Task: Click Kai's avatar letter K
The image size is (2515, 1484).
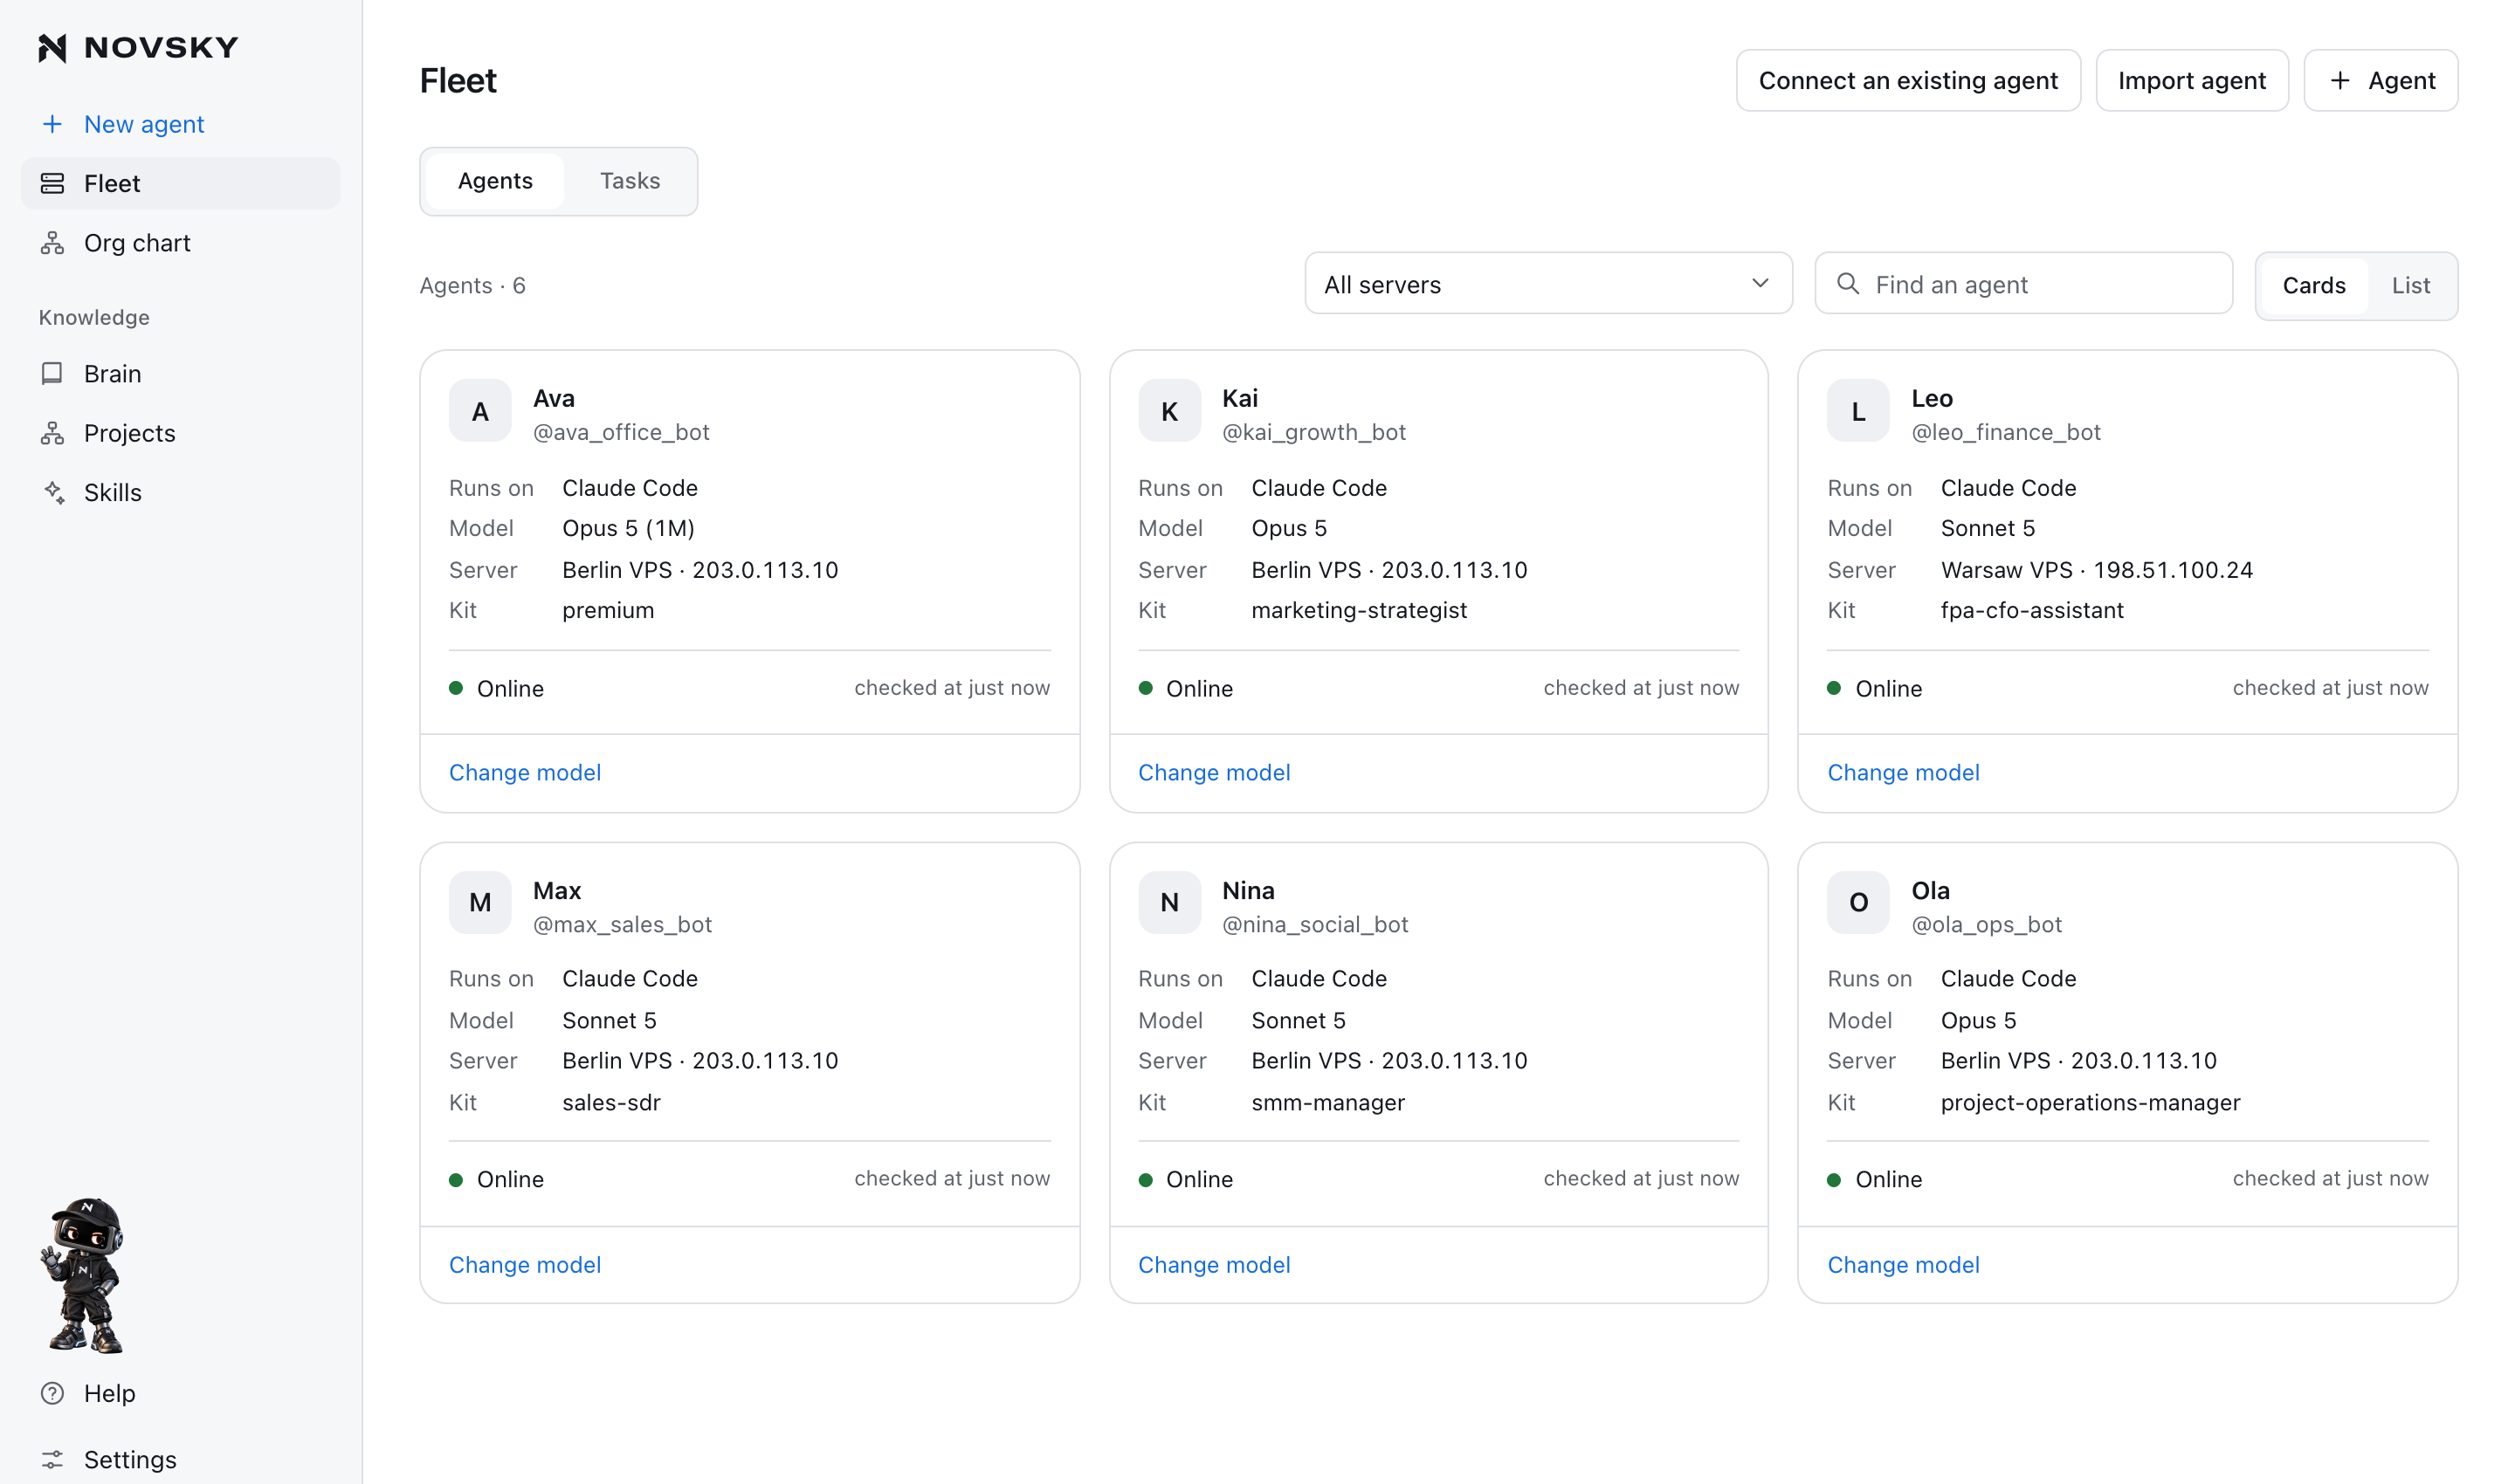Action: point(1168,411)
